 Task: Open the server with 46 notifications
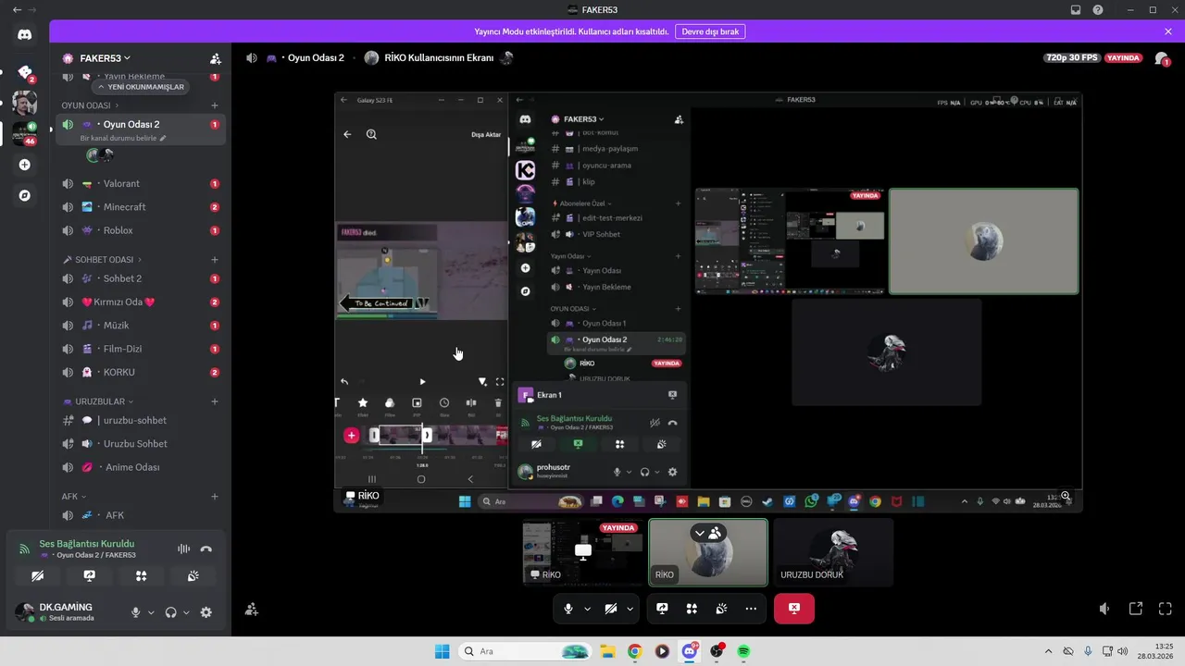point(24,133)
